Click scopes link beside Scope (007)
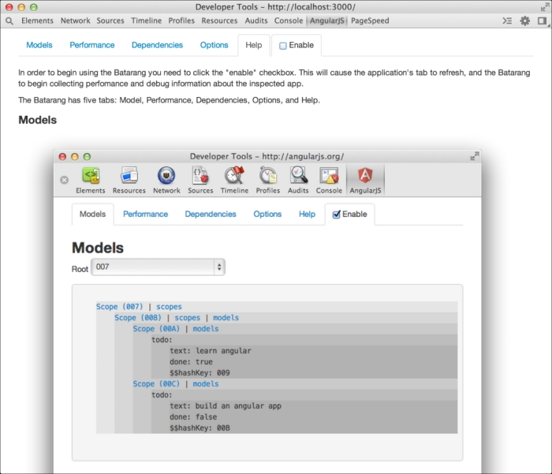 169,307
